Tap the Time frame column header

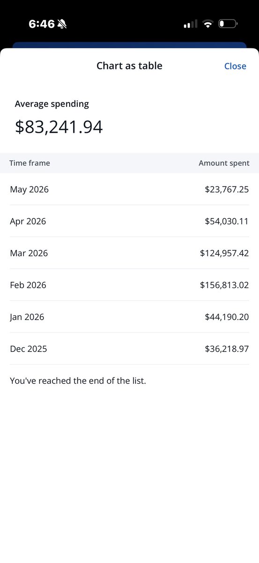point(30,163)
